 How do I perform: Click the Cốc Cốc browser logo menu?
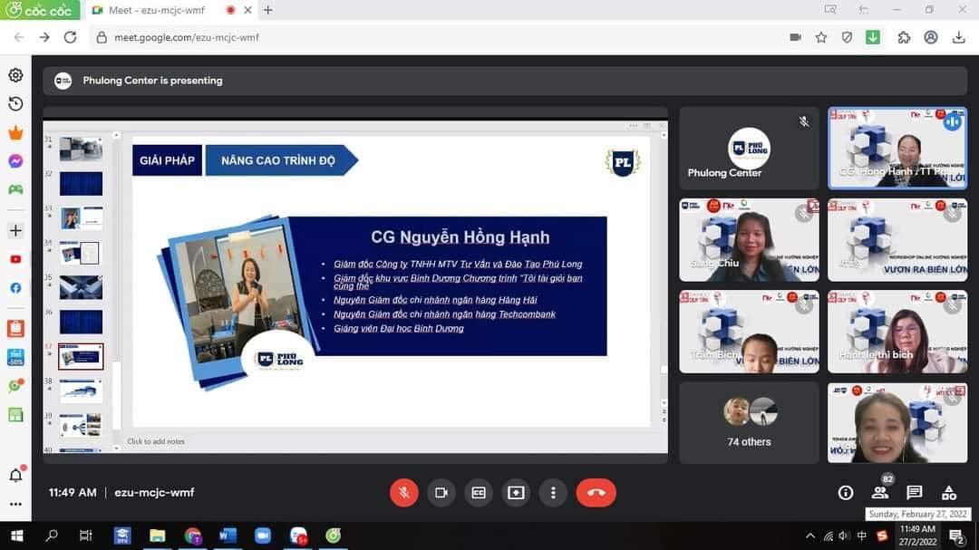[x=40, y=10]
